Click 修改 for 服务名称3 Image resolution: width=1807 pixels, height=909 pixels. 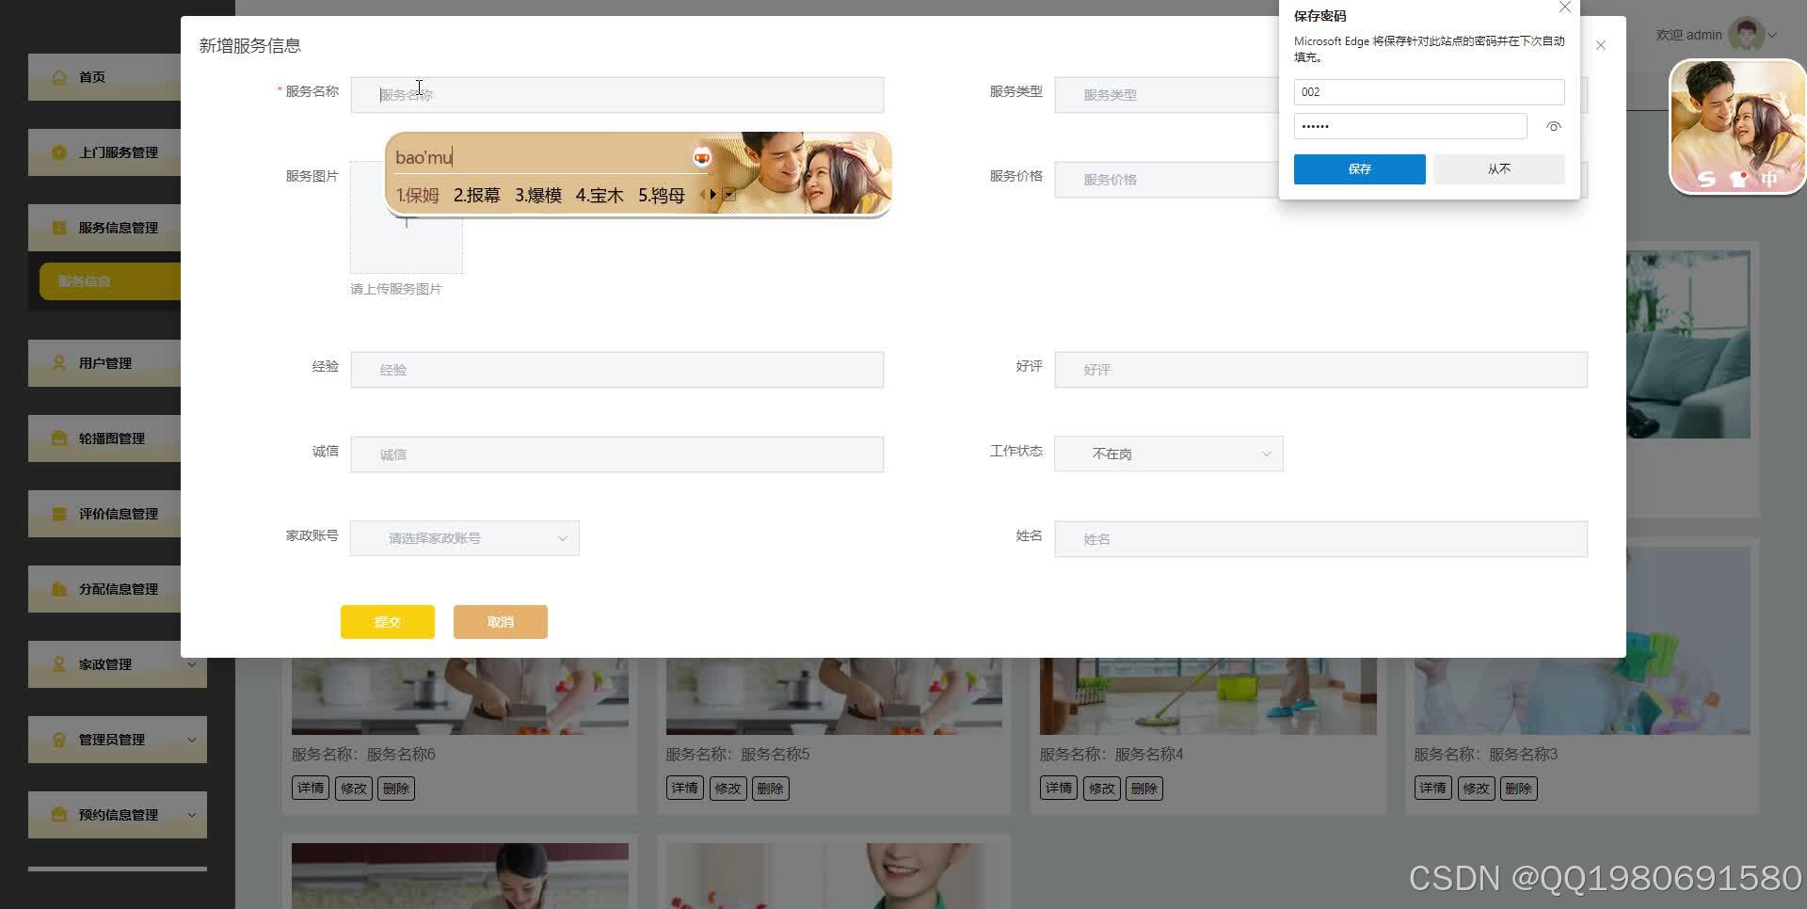click(1476, 789)
